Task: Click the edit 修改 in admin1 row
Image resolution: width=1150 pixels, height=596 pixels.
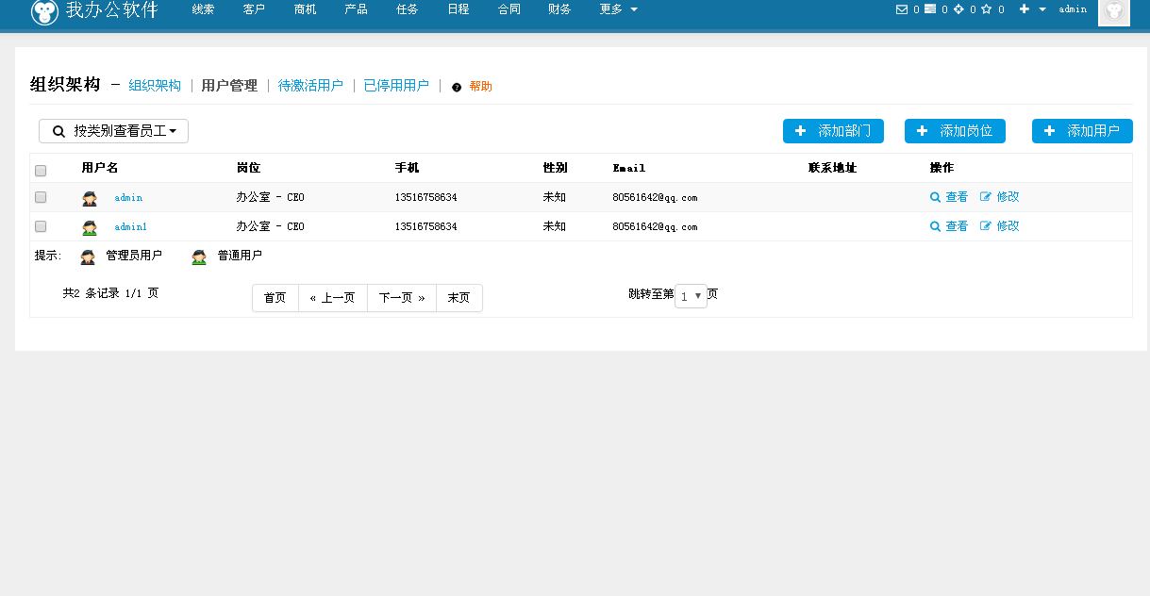Action: [1000, 226]
